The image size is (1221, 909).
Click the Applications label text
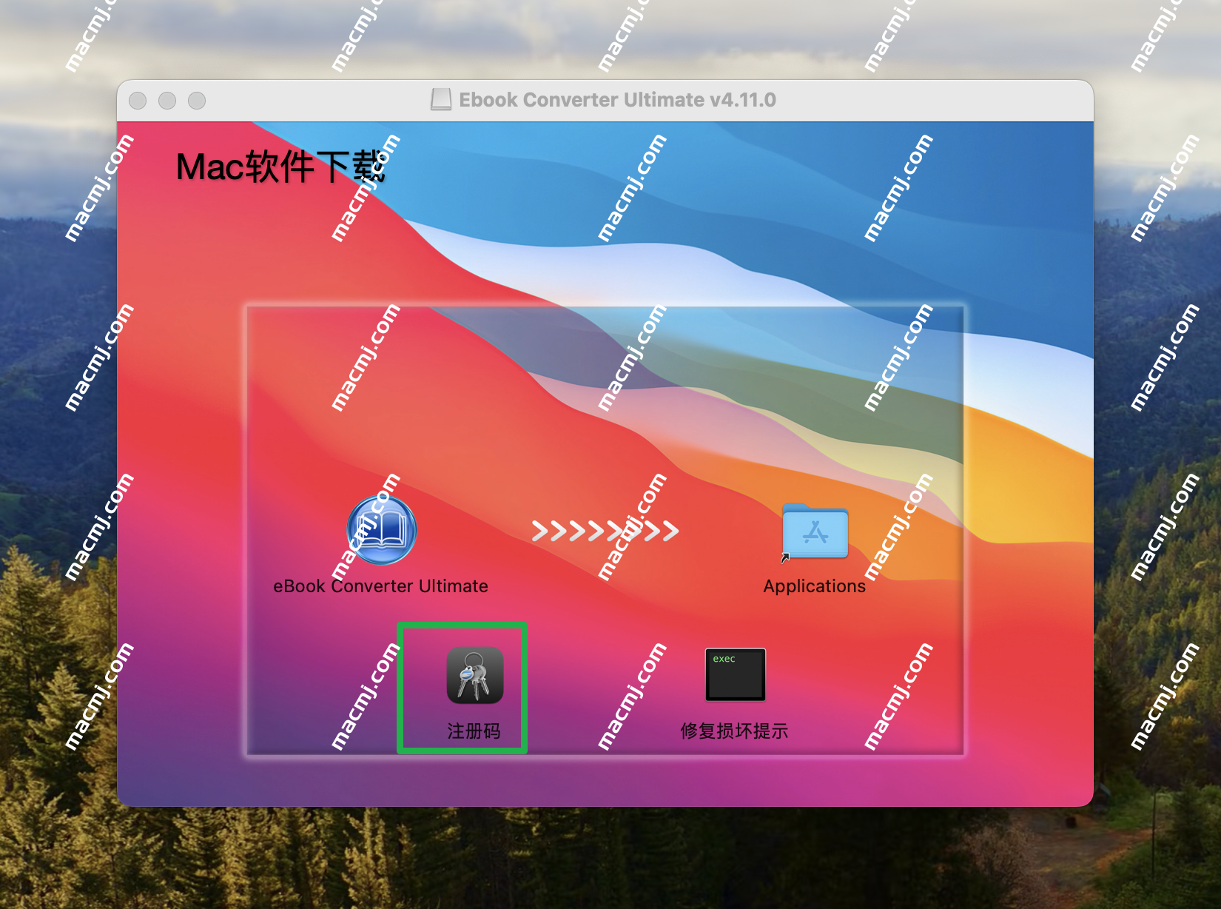[814, 586]
